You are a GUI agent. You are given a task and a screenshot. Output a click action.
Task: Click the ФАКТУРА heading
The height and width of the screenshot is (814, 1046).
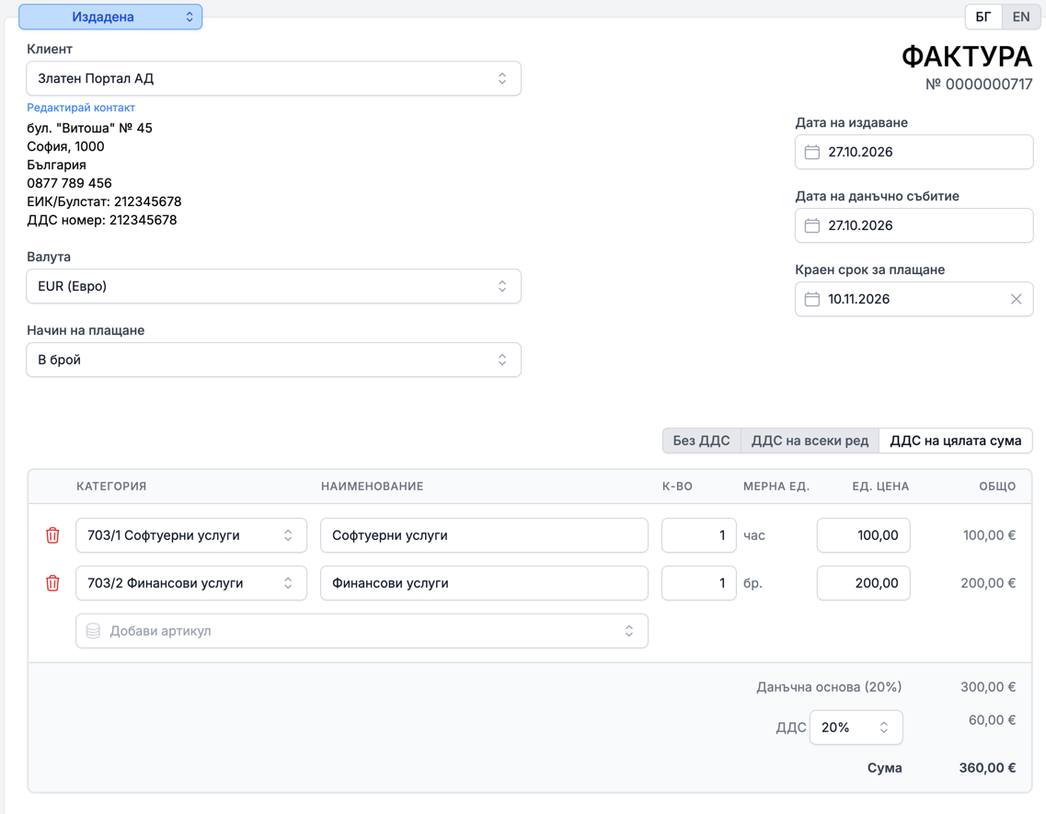[967, 57]
